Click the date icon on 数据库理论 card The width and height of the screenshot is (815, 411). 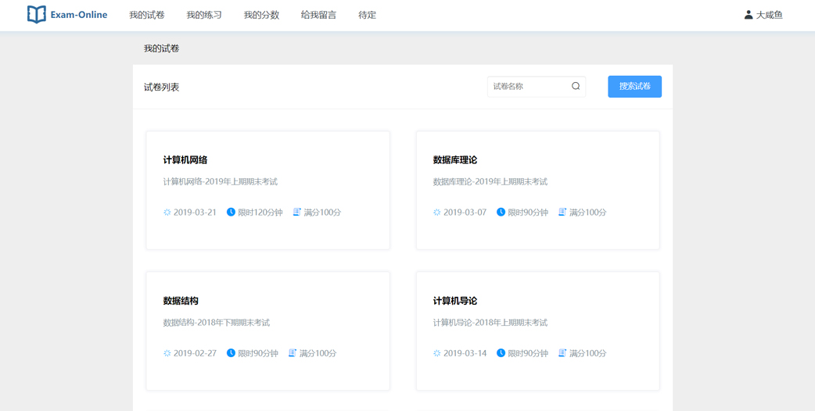coord(437,213)
